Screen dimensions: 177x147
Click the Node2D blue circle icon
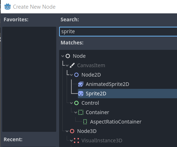coord(76,75)
